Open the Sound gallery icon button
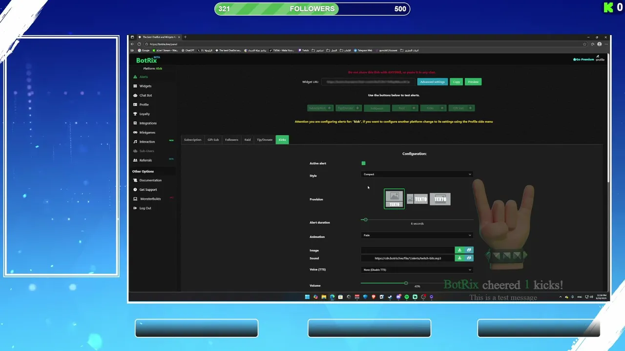The image size is (625, 351). (x=469, y=258)
